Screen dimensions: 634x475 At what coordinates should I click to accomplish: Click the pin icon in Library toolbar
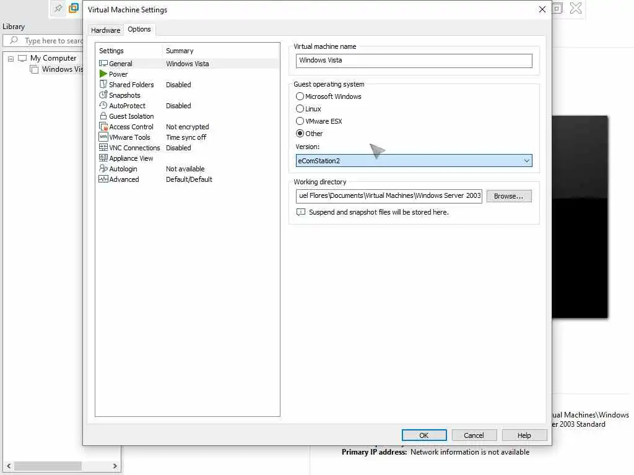pyautogui.click(x=58, y=8)
